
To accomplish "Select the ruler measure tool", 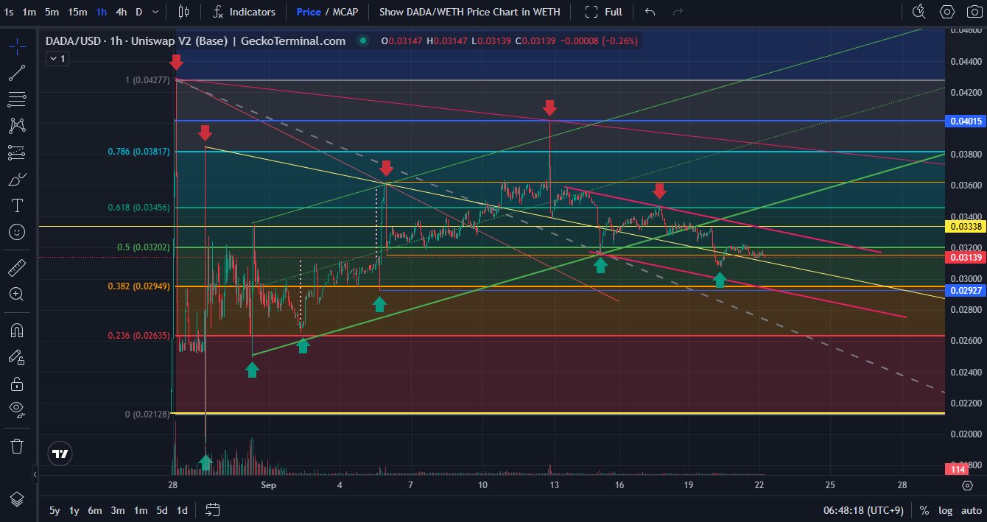I will 17,267.
